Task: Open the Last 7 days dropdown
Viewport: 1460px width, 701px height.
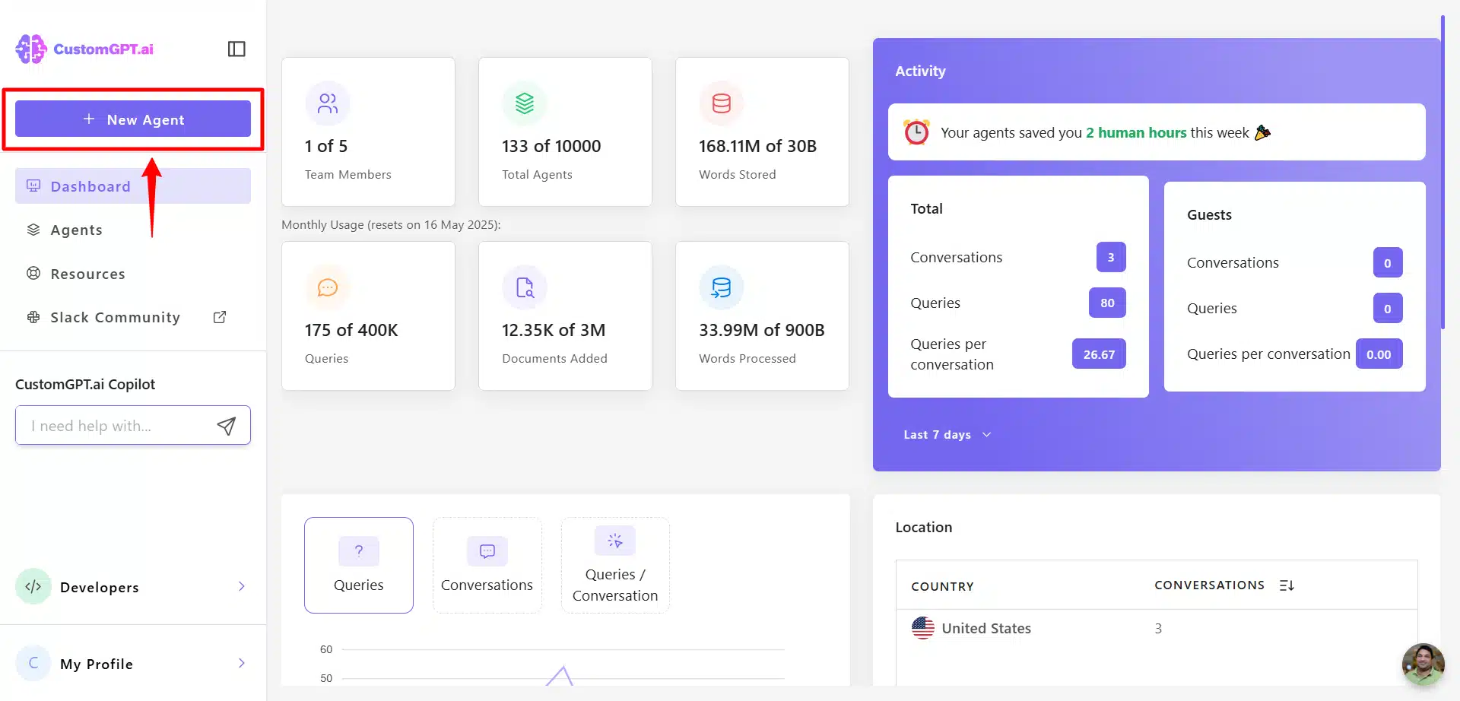Action: [947, 435]
